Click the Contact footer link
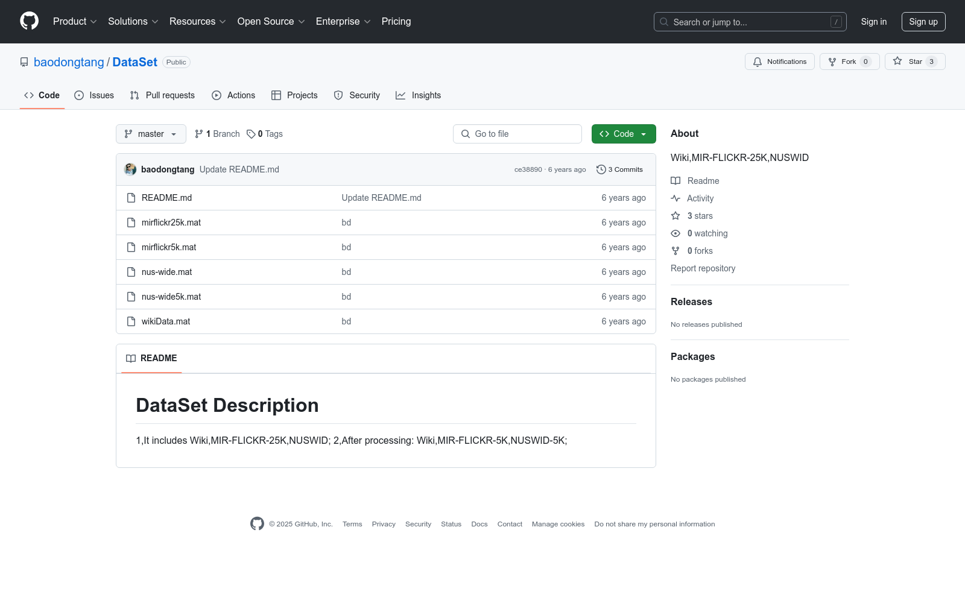The width and height of the screenshot is (965, 603). [x=510, y=524]
